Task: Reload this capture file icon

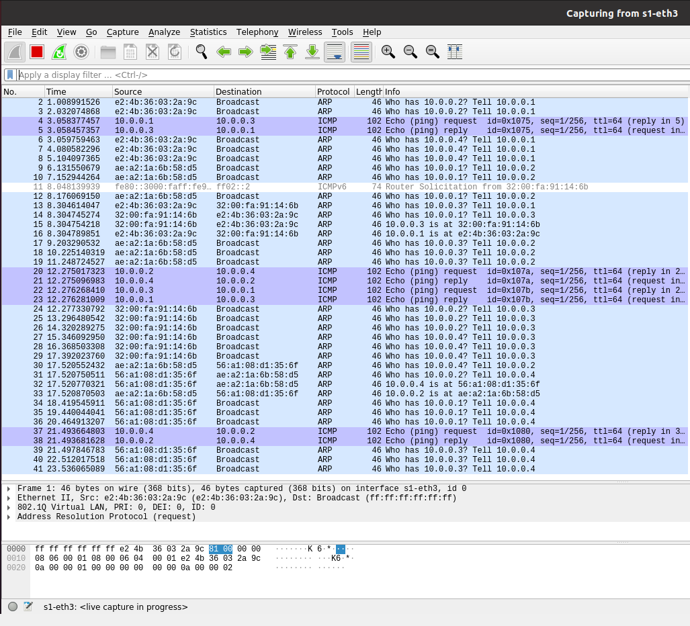Action: (x=175, y=52)
